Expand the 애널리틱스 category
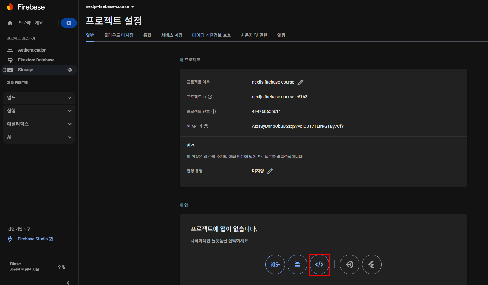The width and height of the screenshot is (488, 285). [39, 124]
